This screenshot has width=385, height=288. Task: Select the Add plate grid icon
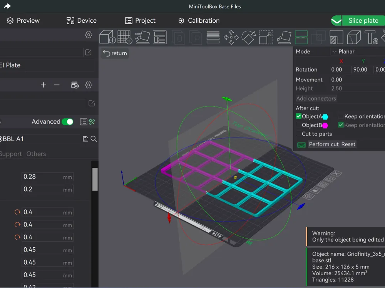pyautogui.click(x=125, y=37)
